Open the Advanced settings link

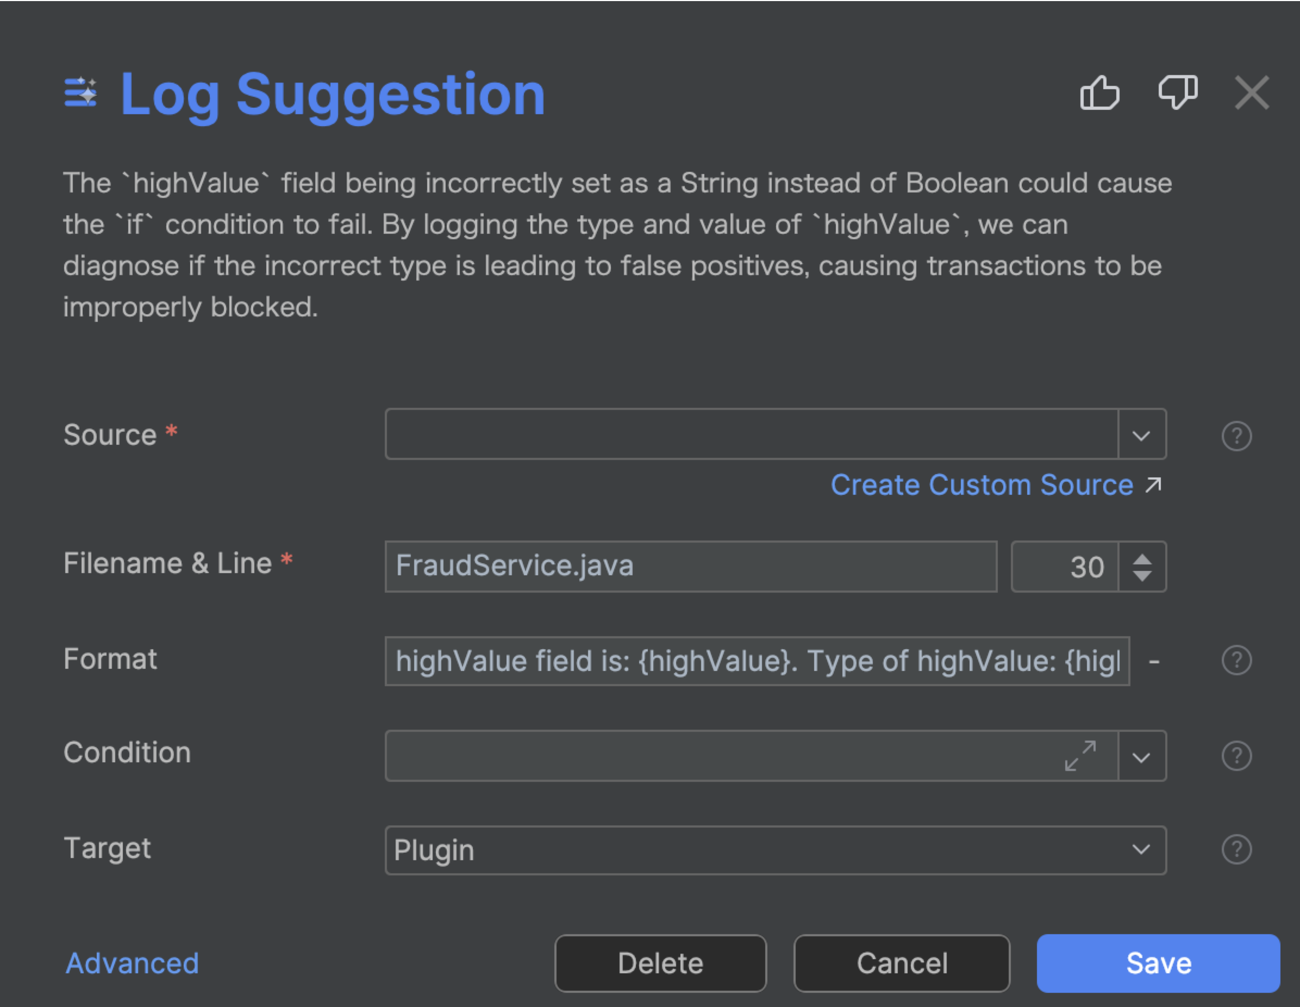click(x=132, y=963)
